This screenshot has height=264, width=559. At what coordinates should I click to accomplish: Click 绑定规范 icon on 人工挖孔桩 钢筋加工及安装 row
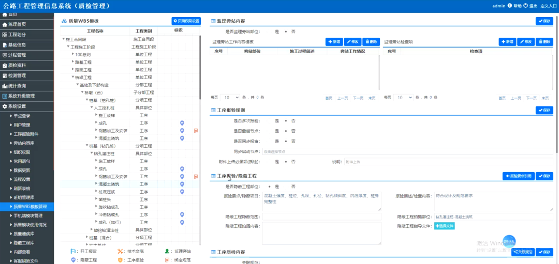pyautogui.click(x=196, y=131)
